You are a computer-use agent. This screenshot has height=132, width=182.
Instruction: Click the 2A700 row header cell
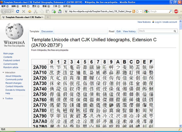pos(40,67)
